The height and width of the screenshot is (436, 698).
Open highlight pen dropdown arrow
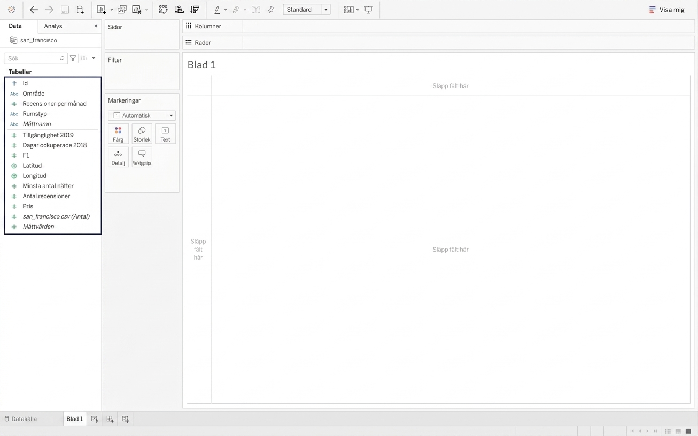point(226,10)
